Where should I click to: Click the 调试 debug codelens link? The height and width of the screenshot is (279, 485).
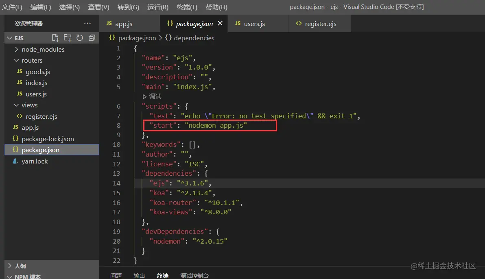(152, 96)
